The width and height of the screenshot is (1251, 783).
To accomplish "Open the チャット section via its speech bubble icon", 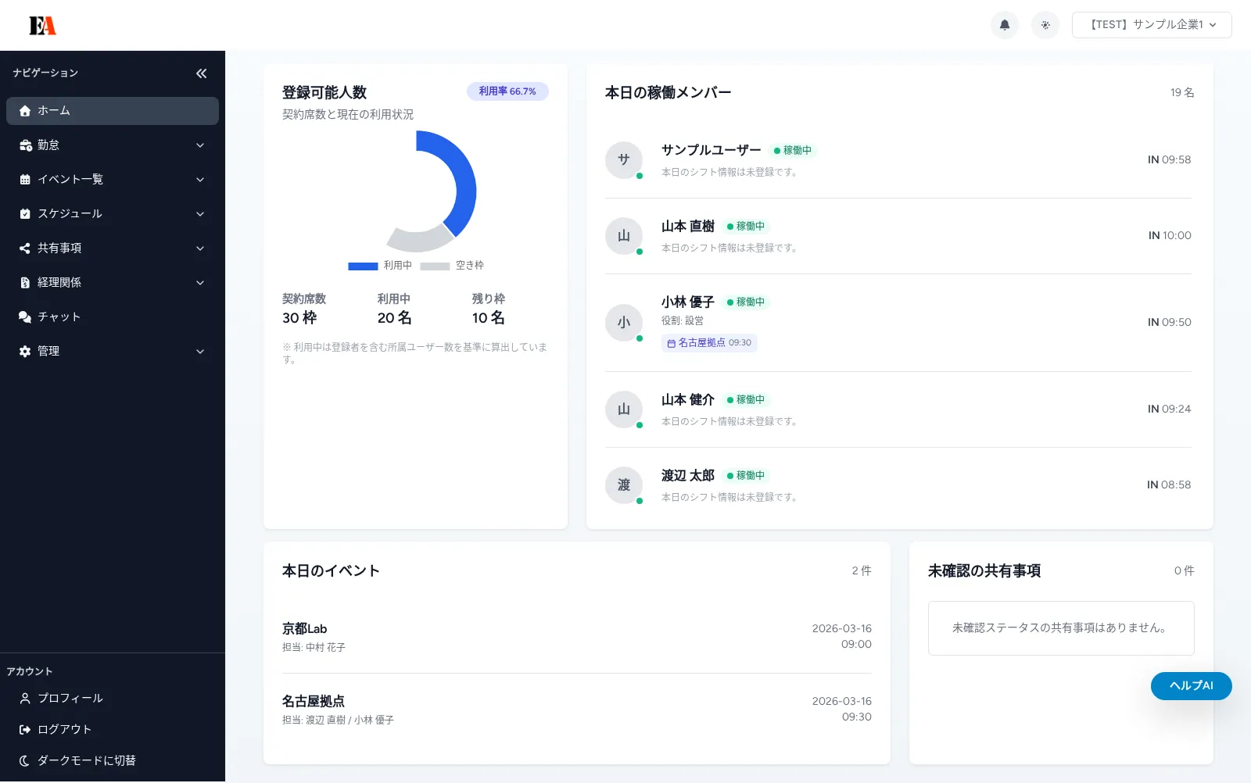I will (x=24, y=316).
